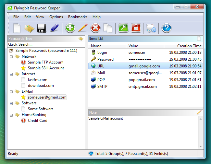This screenshot has height=164, width=211.
Task: Click the green key icon
Action: [x=123, y=28]
